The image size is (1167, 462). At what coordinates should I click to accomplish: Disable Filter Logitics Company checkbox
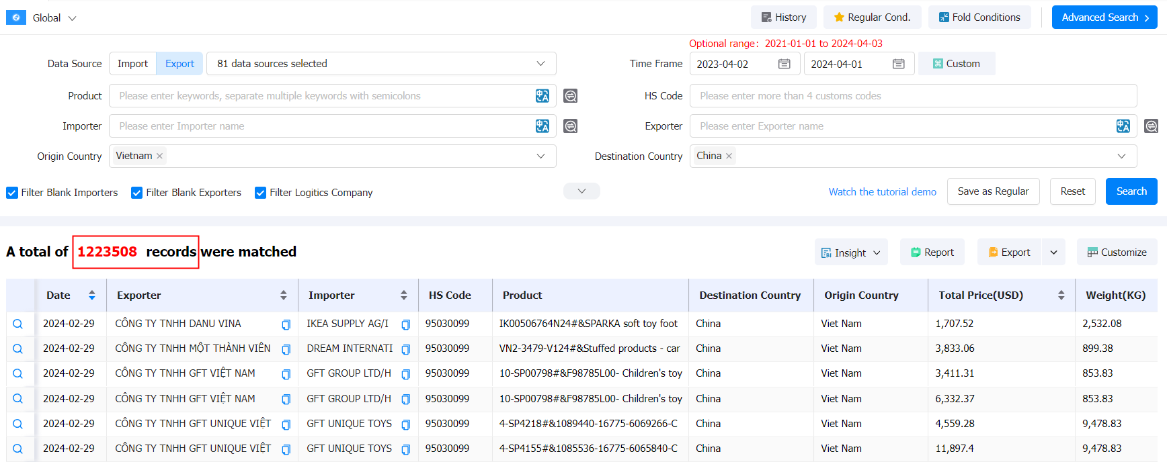[261, 193]
